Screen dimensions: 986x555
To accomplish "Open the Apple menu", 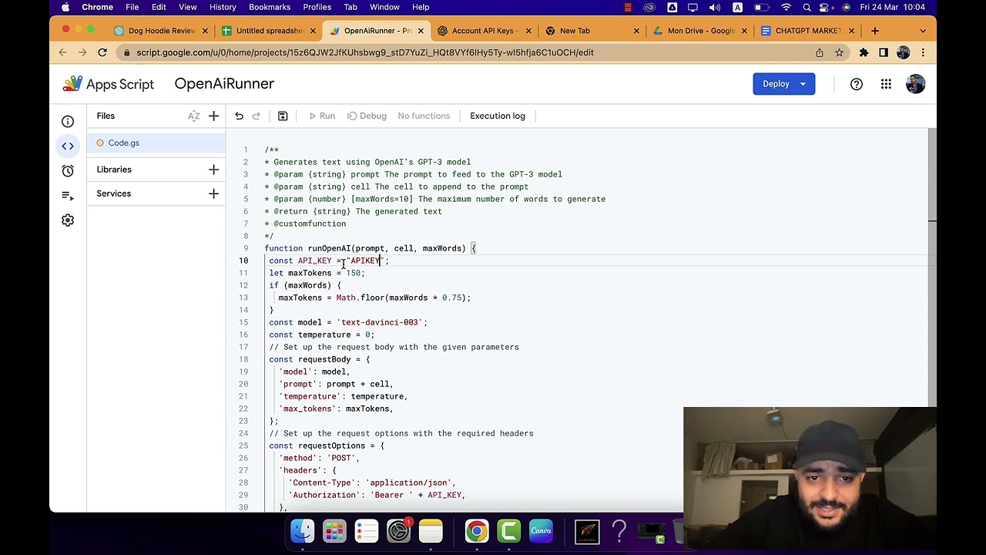I will pyautogui.click(x=65, y=7).
